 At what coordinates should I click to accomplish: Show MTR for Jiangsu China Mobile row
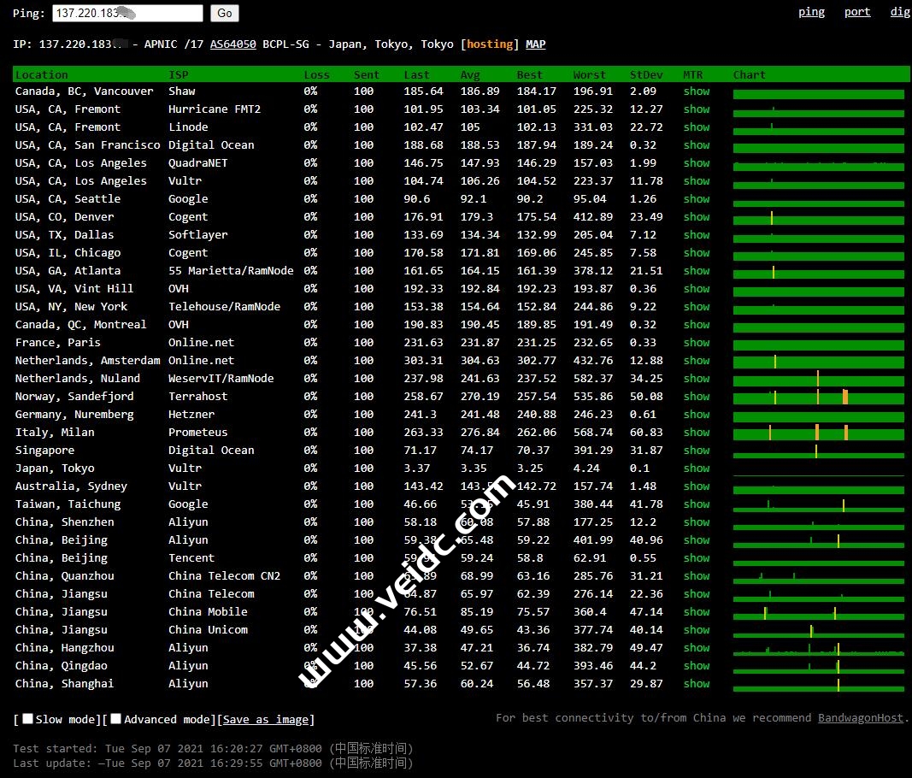(x=697, y=612)
